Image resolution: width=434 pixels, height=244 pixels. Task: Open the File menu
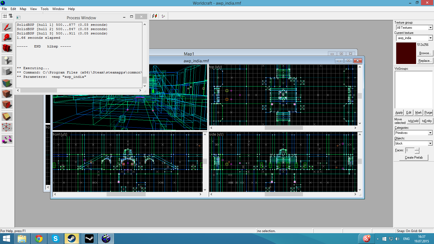(x=4, y=9)
